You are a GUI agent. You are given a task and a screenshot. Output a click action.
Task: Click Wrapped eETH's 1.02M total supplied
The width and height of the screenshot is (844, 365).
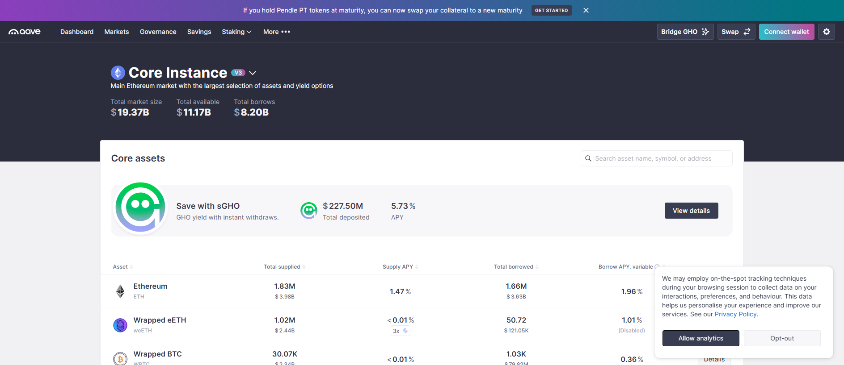[285, 320]
